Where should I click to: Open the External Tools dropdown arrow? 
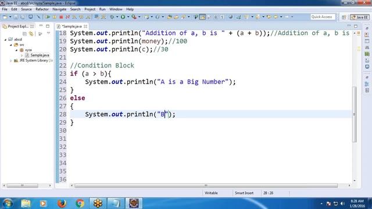click(x=139, y=17)
